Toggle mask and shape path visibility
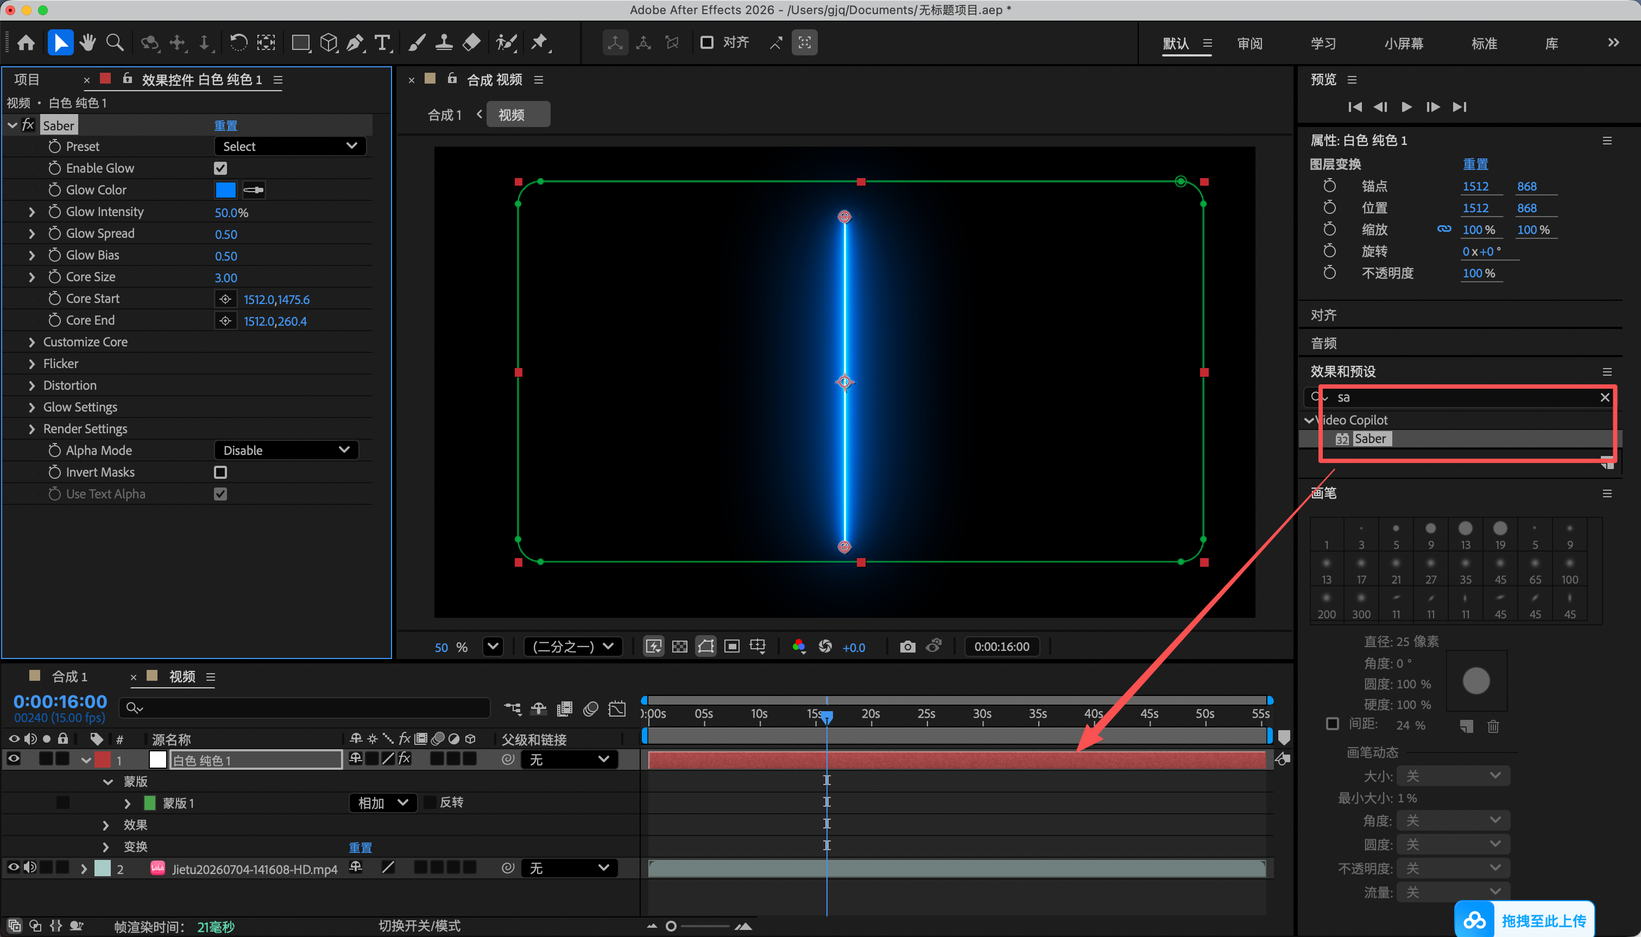This screenshot has width=1641, height=937. click(706, 647)
